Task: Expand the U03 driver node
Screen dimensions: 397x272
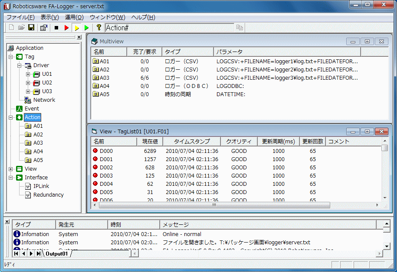Action: (x=28, y=91)
